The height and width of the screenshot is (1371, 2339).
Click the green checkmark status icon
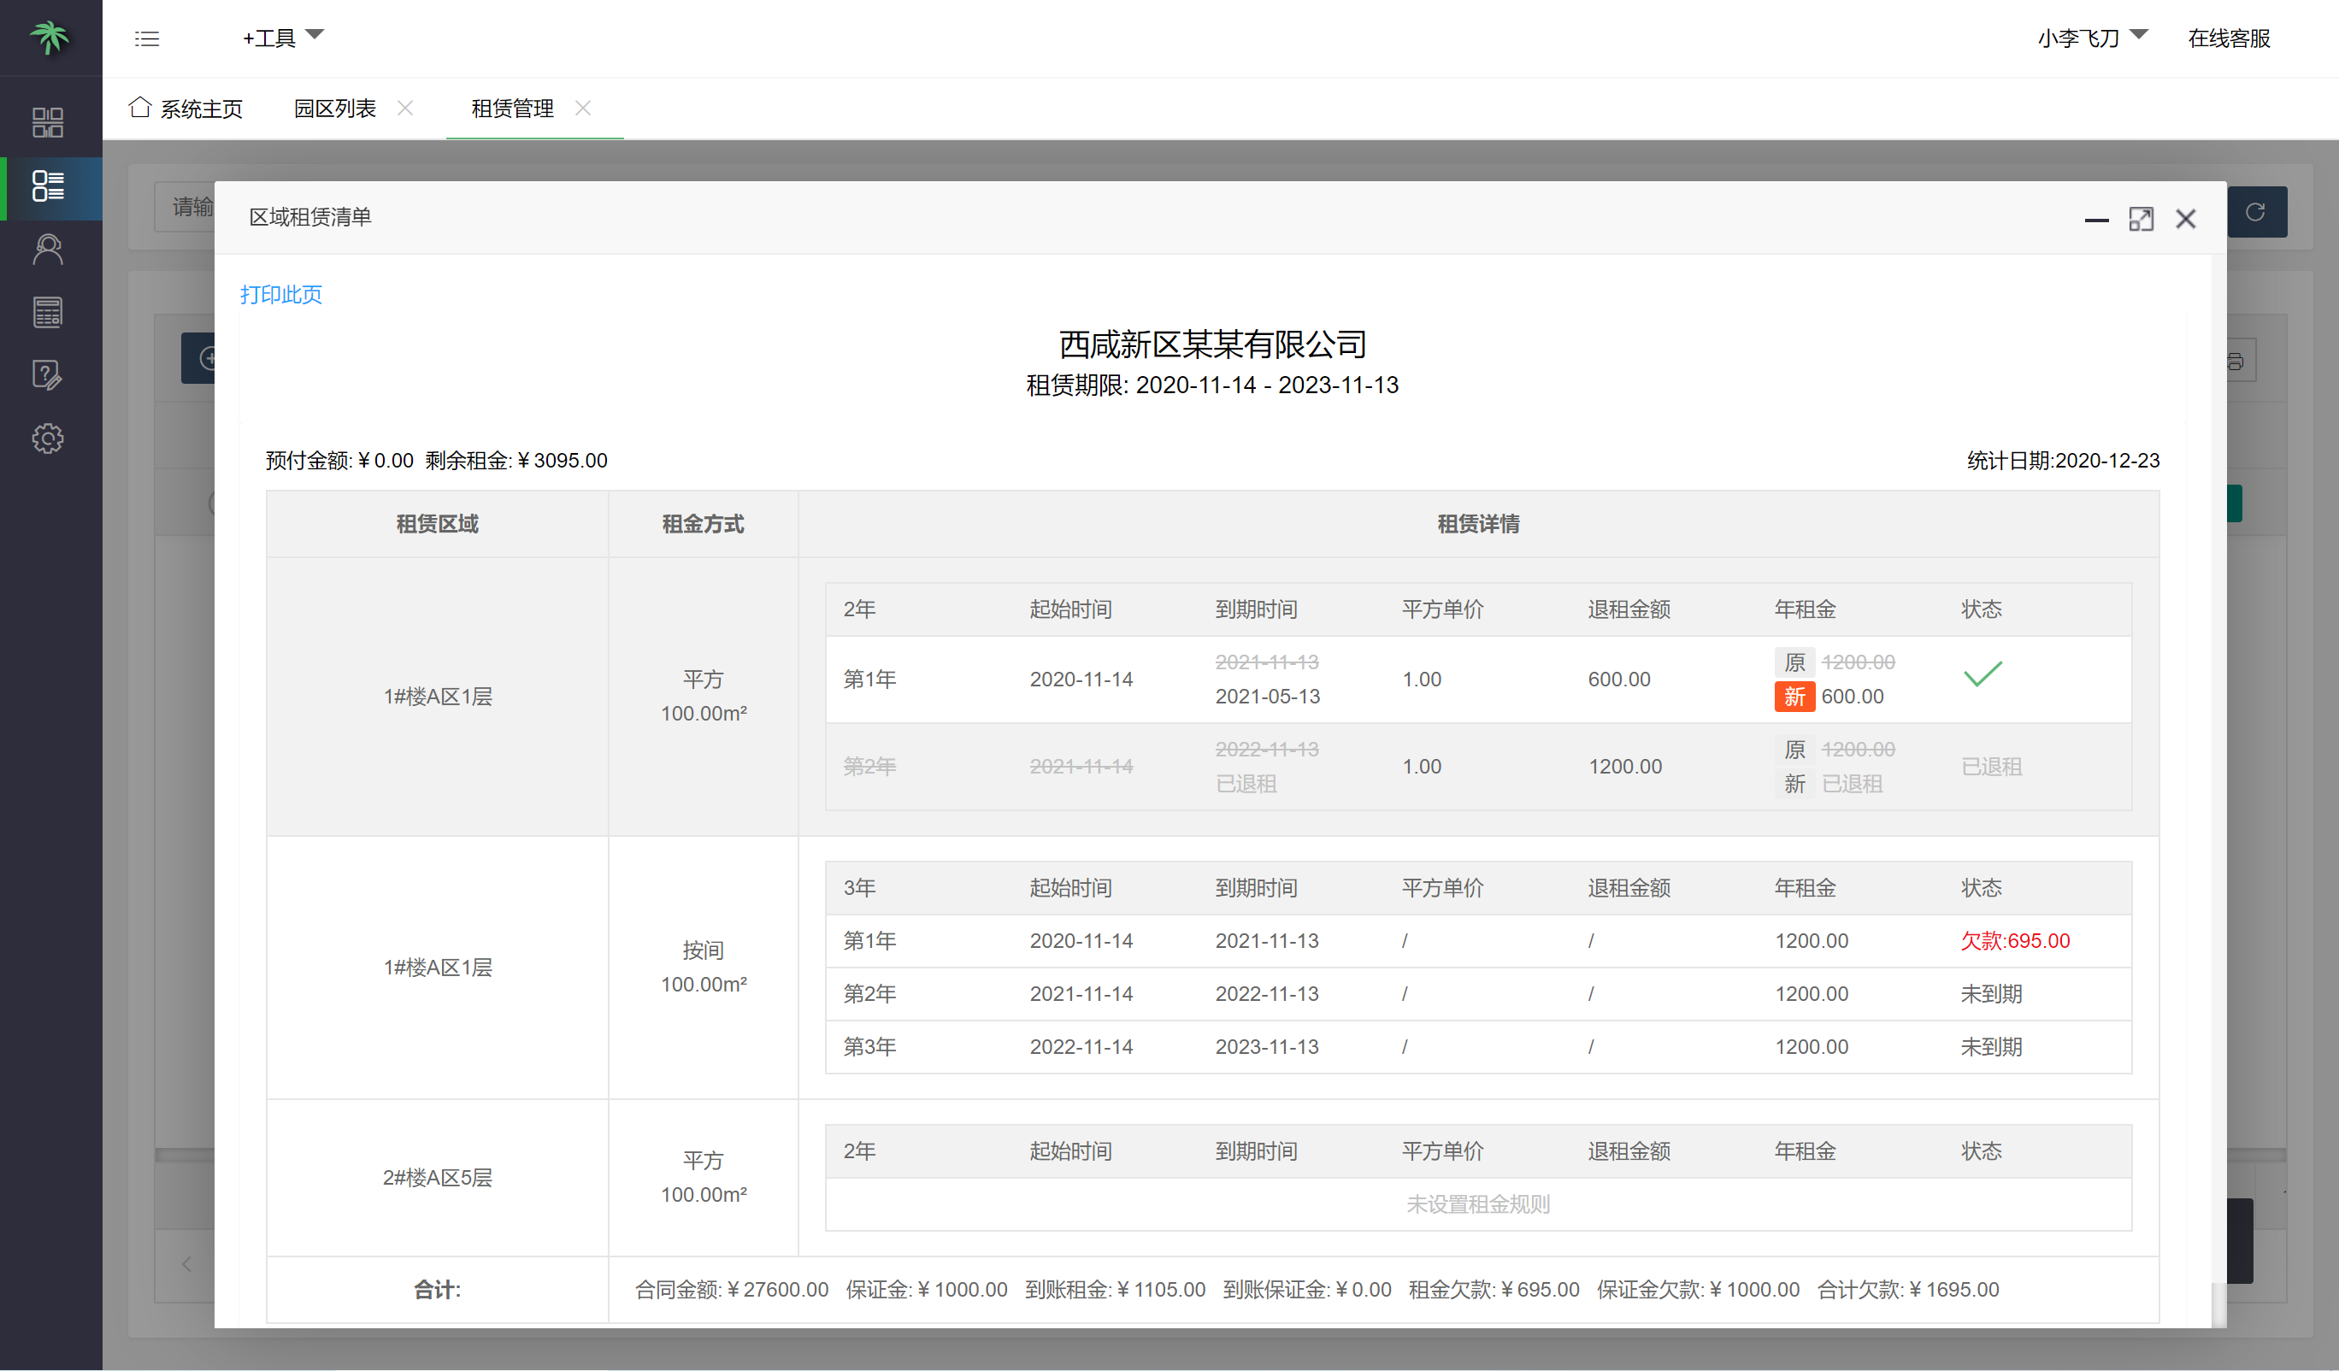[x=1983, y=674]
